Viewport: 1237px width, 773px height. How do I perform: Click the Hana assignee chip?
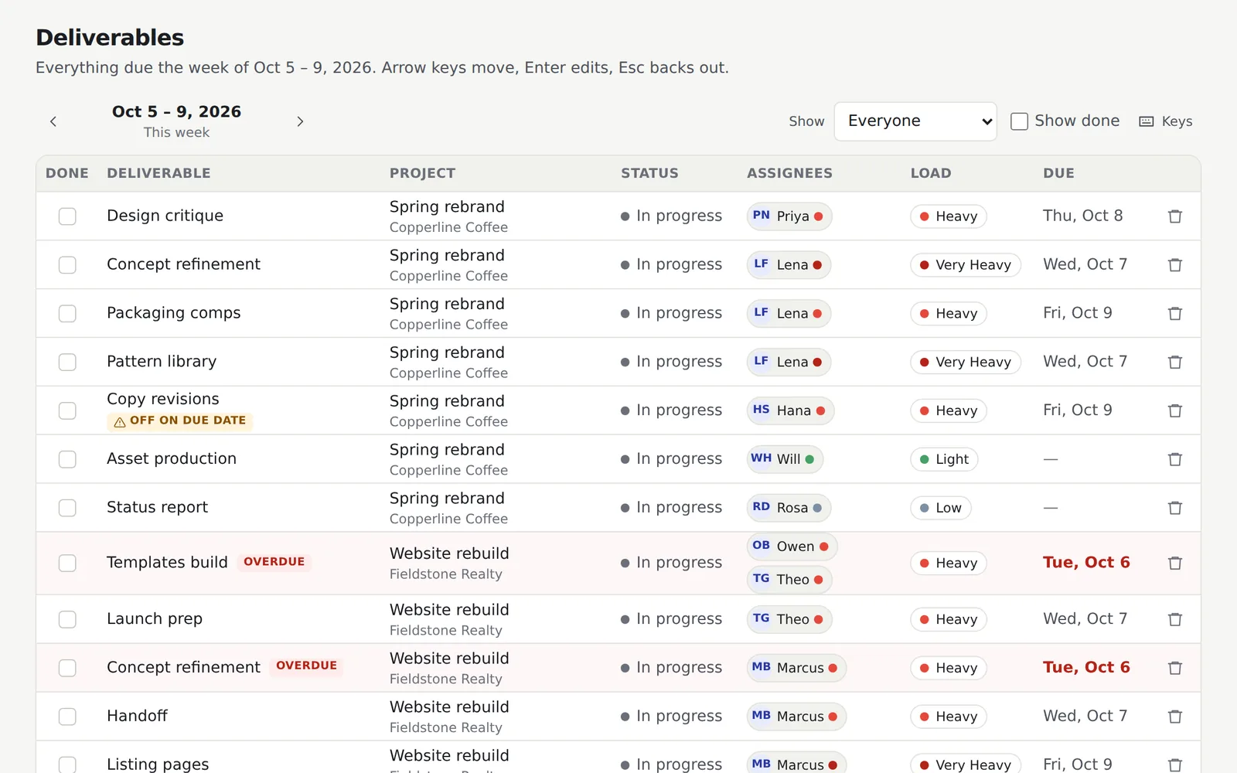coord(790,411)
